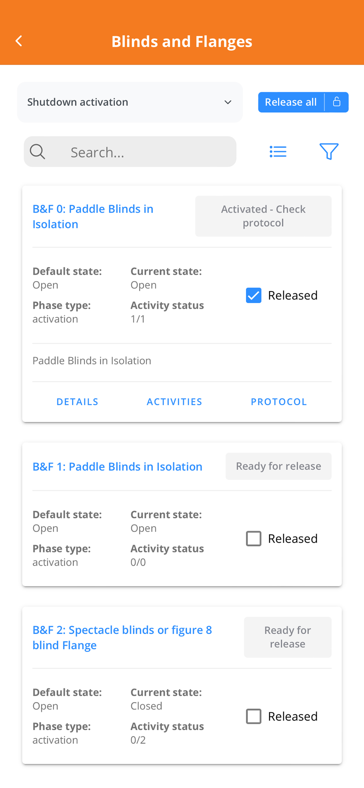
Task: Open the filter funnel icon
Action: (x=329, y=151)
